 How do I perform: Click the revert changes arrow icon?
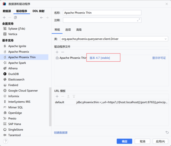(x=167, y=132)
